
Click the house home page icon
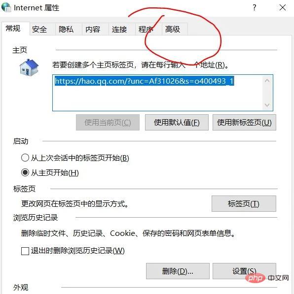pyautogui.click(x=29, y=67)
